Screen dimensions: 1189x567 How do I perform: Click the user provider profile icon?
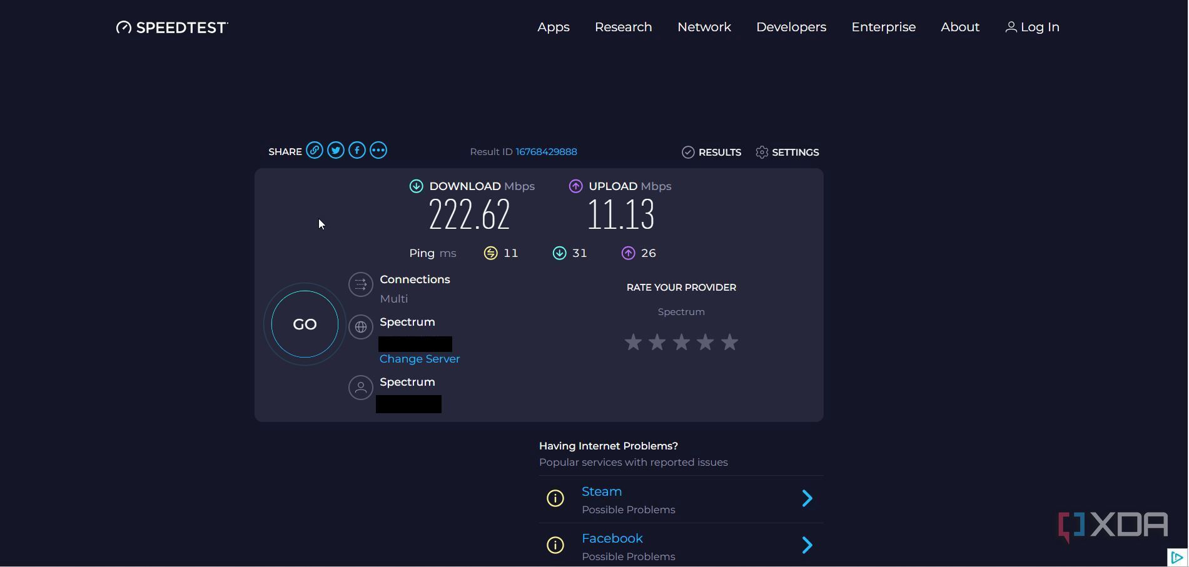[361, 388]
